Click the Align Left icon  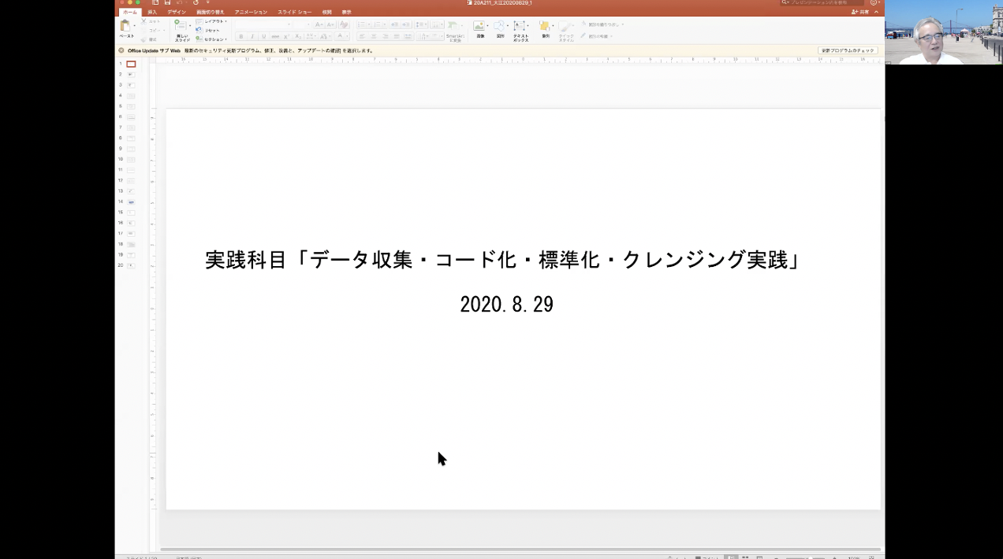pyautogui.click(x=362, y=36)
